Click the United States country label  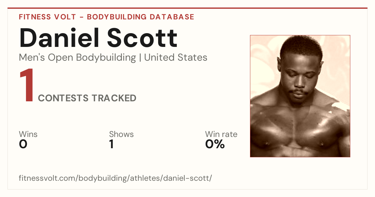176,58
